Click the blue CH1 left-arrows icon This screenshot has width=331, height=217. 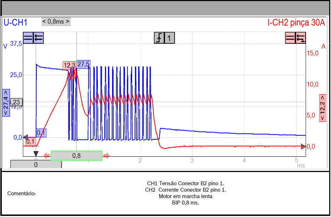coord(38,38)
